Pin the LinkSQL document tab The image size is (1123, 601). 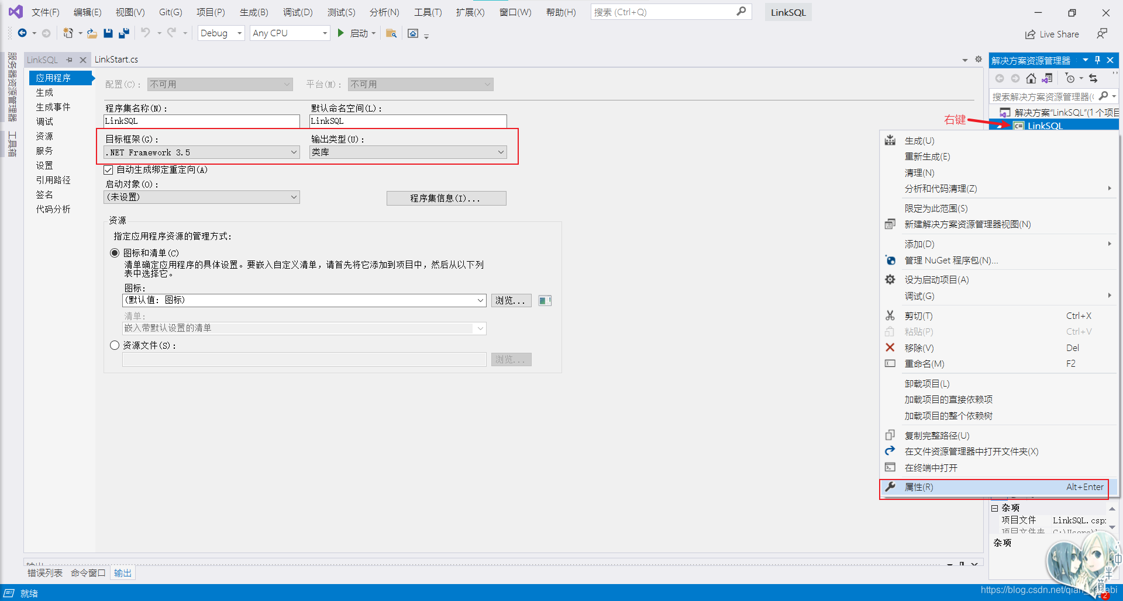(69, 60)
